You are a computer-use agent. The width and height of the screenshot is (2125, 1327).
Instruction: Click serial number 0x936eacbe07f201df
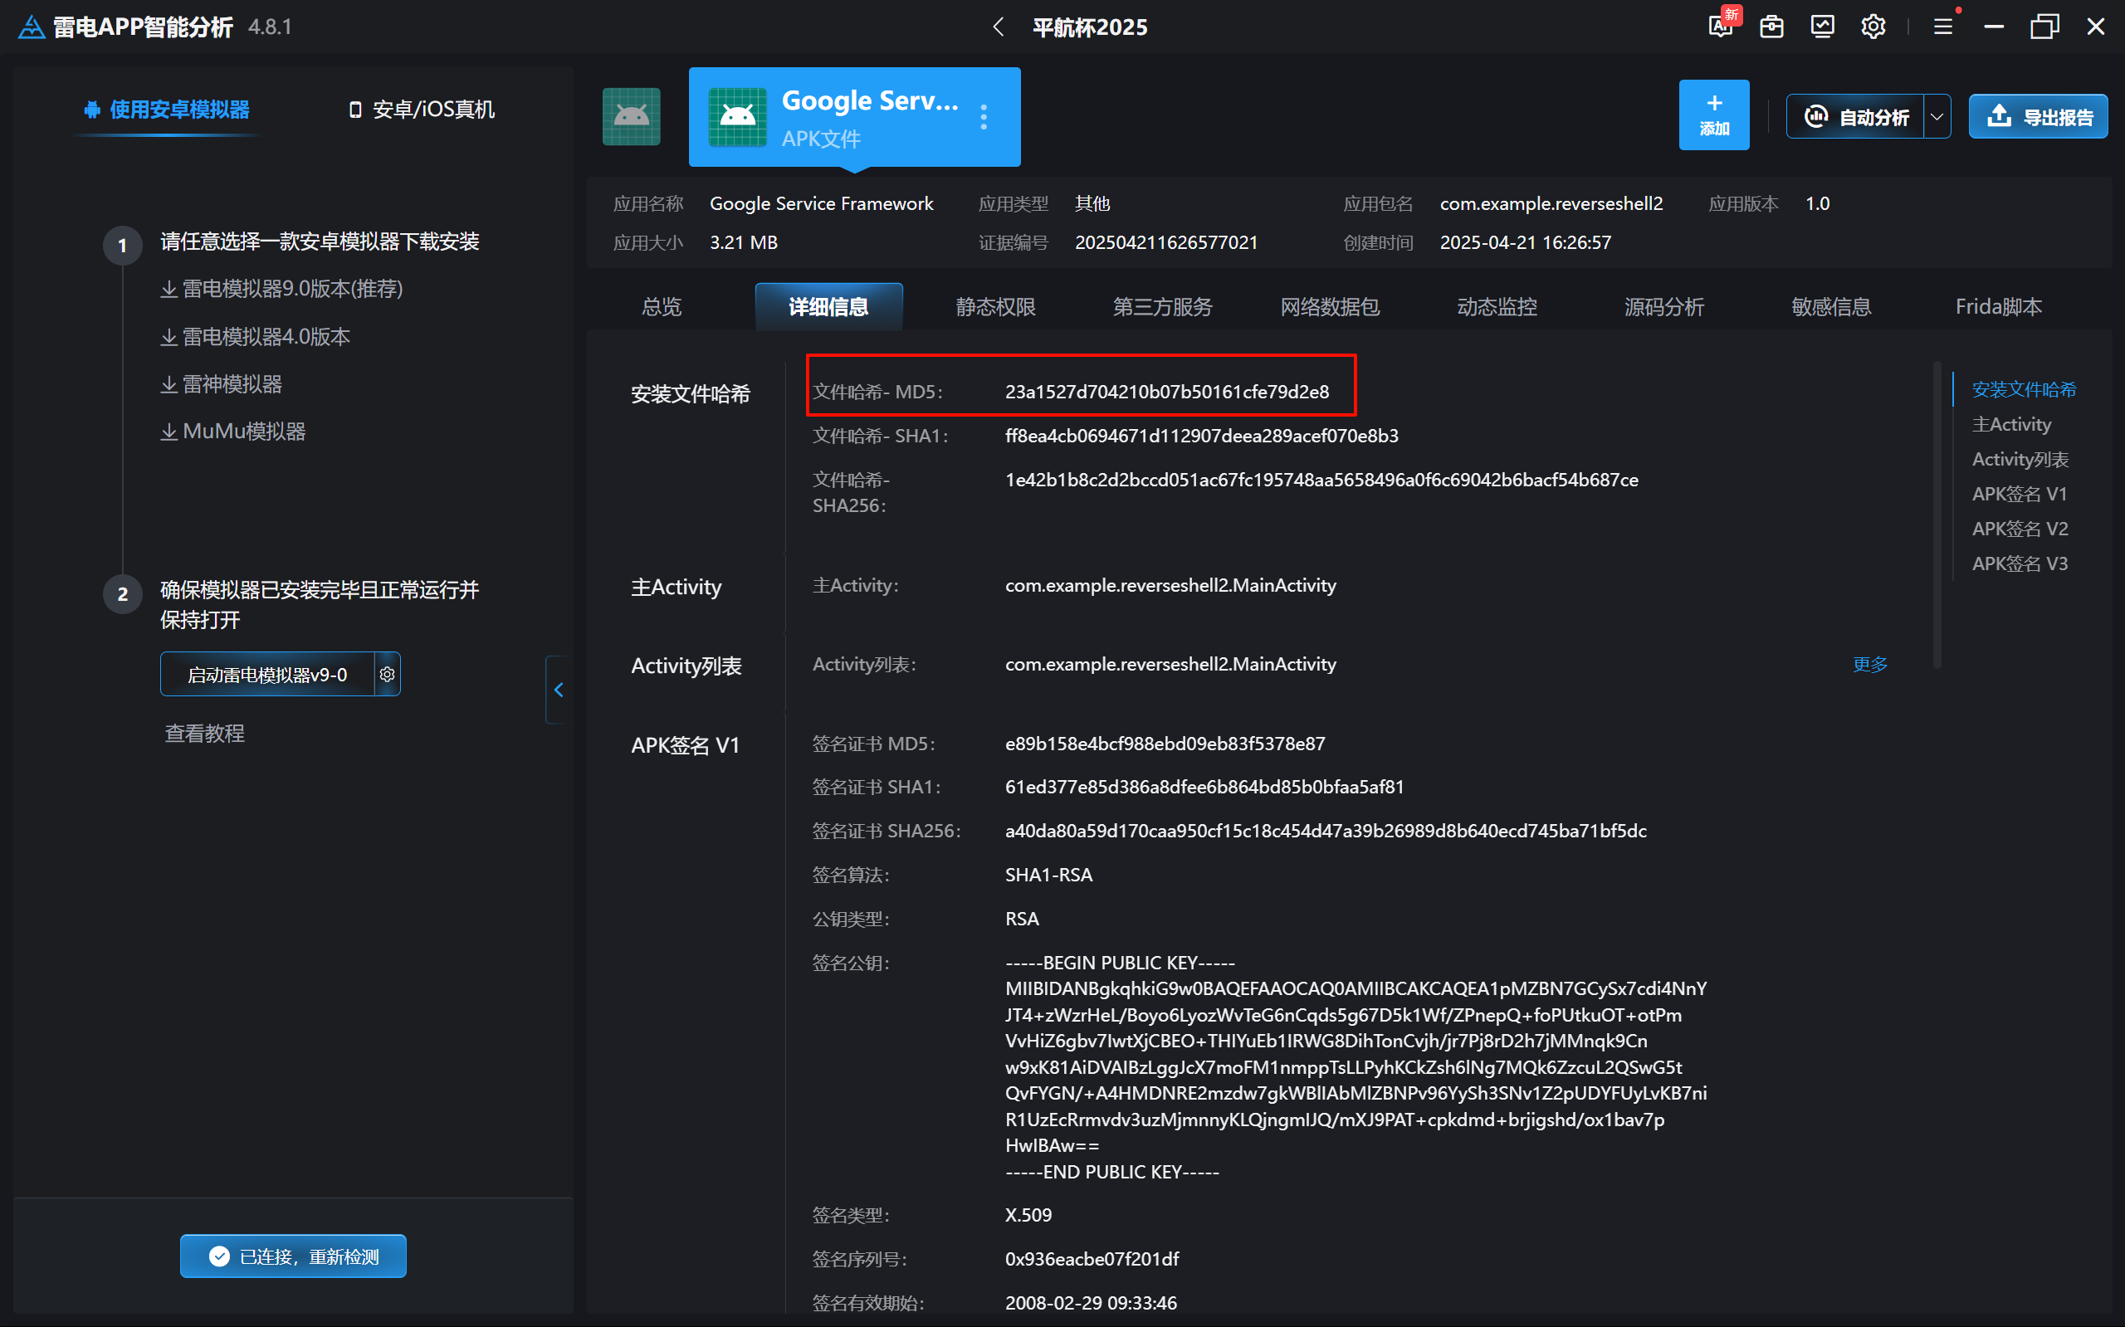[1091, 1259]
